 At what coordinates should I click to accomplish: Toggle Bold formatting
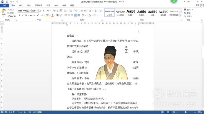[19, 15]
